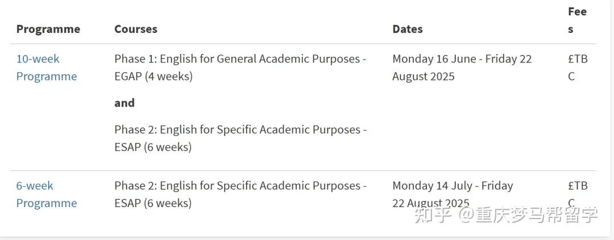Click the 知乎 watermark logo
The image size is (614, 240).
[x=433, y=216]
